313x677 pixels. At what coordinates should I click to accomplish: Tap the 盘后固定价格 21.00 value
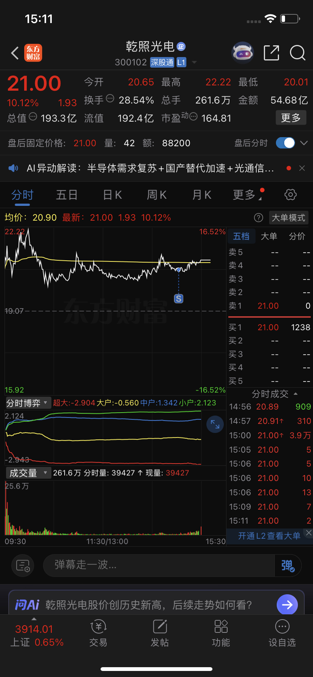85,143
